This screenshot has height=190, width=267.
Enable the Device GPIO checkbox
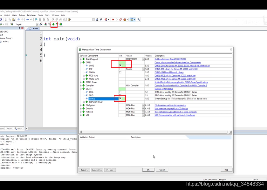[120, 95]
